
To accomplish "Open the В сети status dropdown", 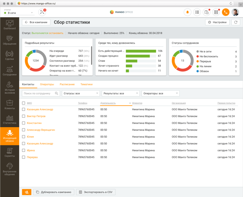I will [x=19, y=13].
